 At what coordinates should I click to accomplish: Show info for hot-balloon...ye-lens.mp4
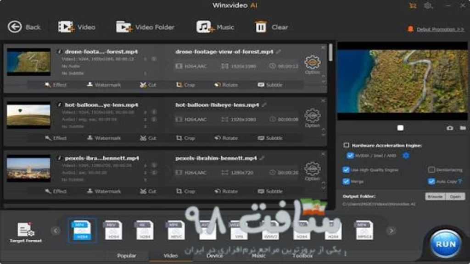[59, 105]
